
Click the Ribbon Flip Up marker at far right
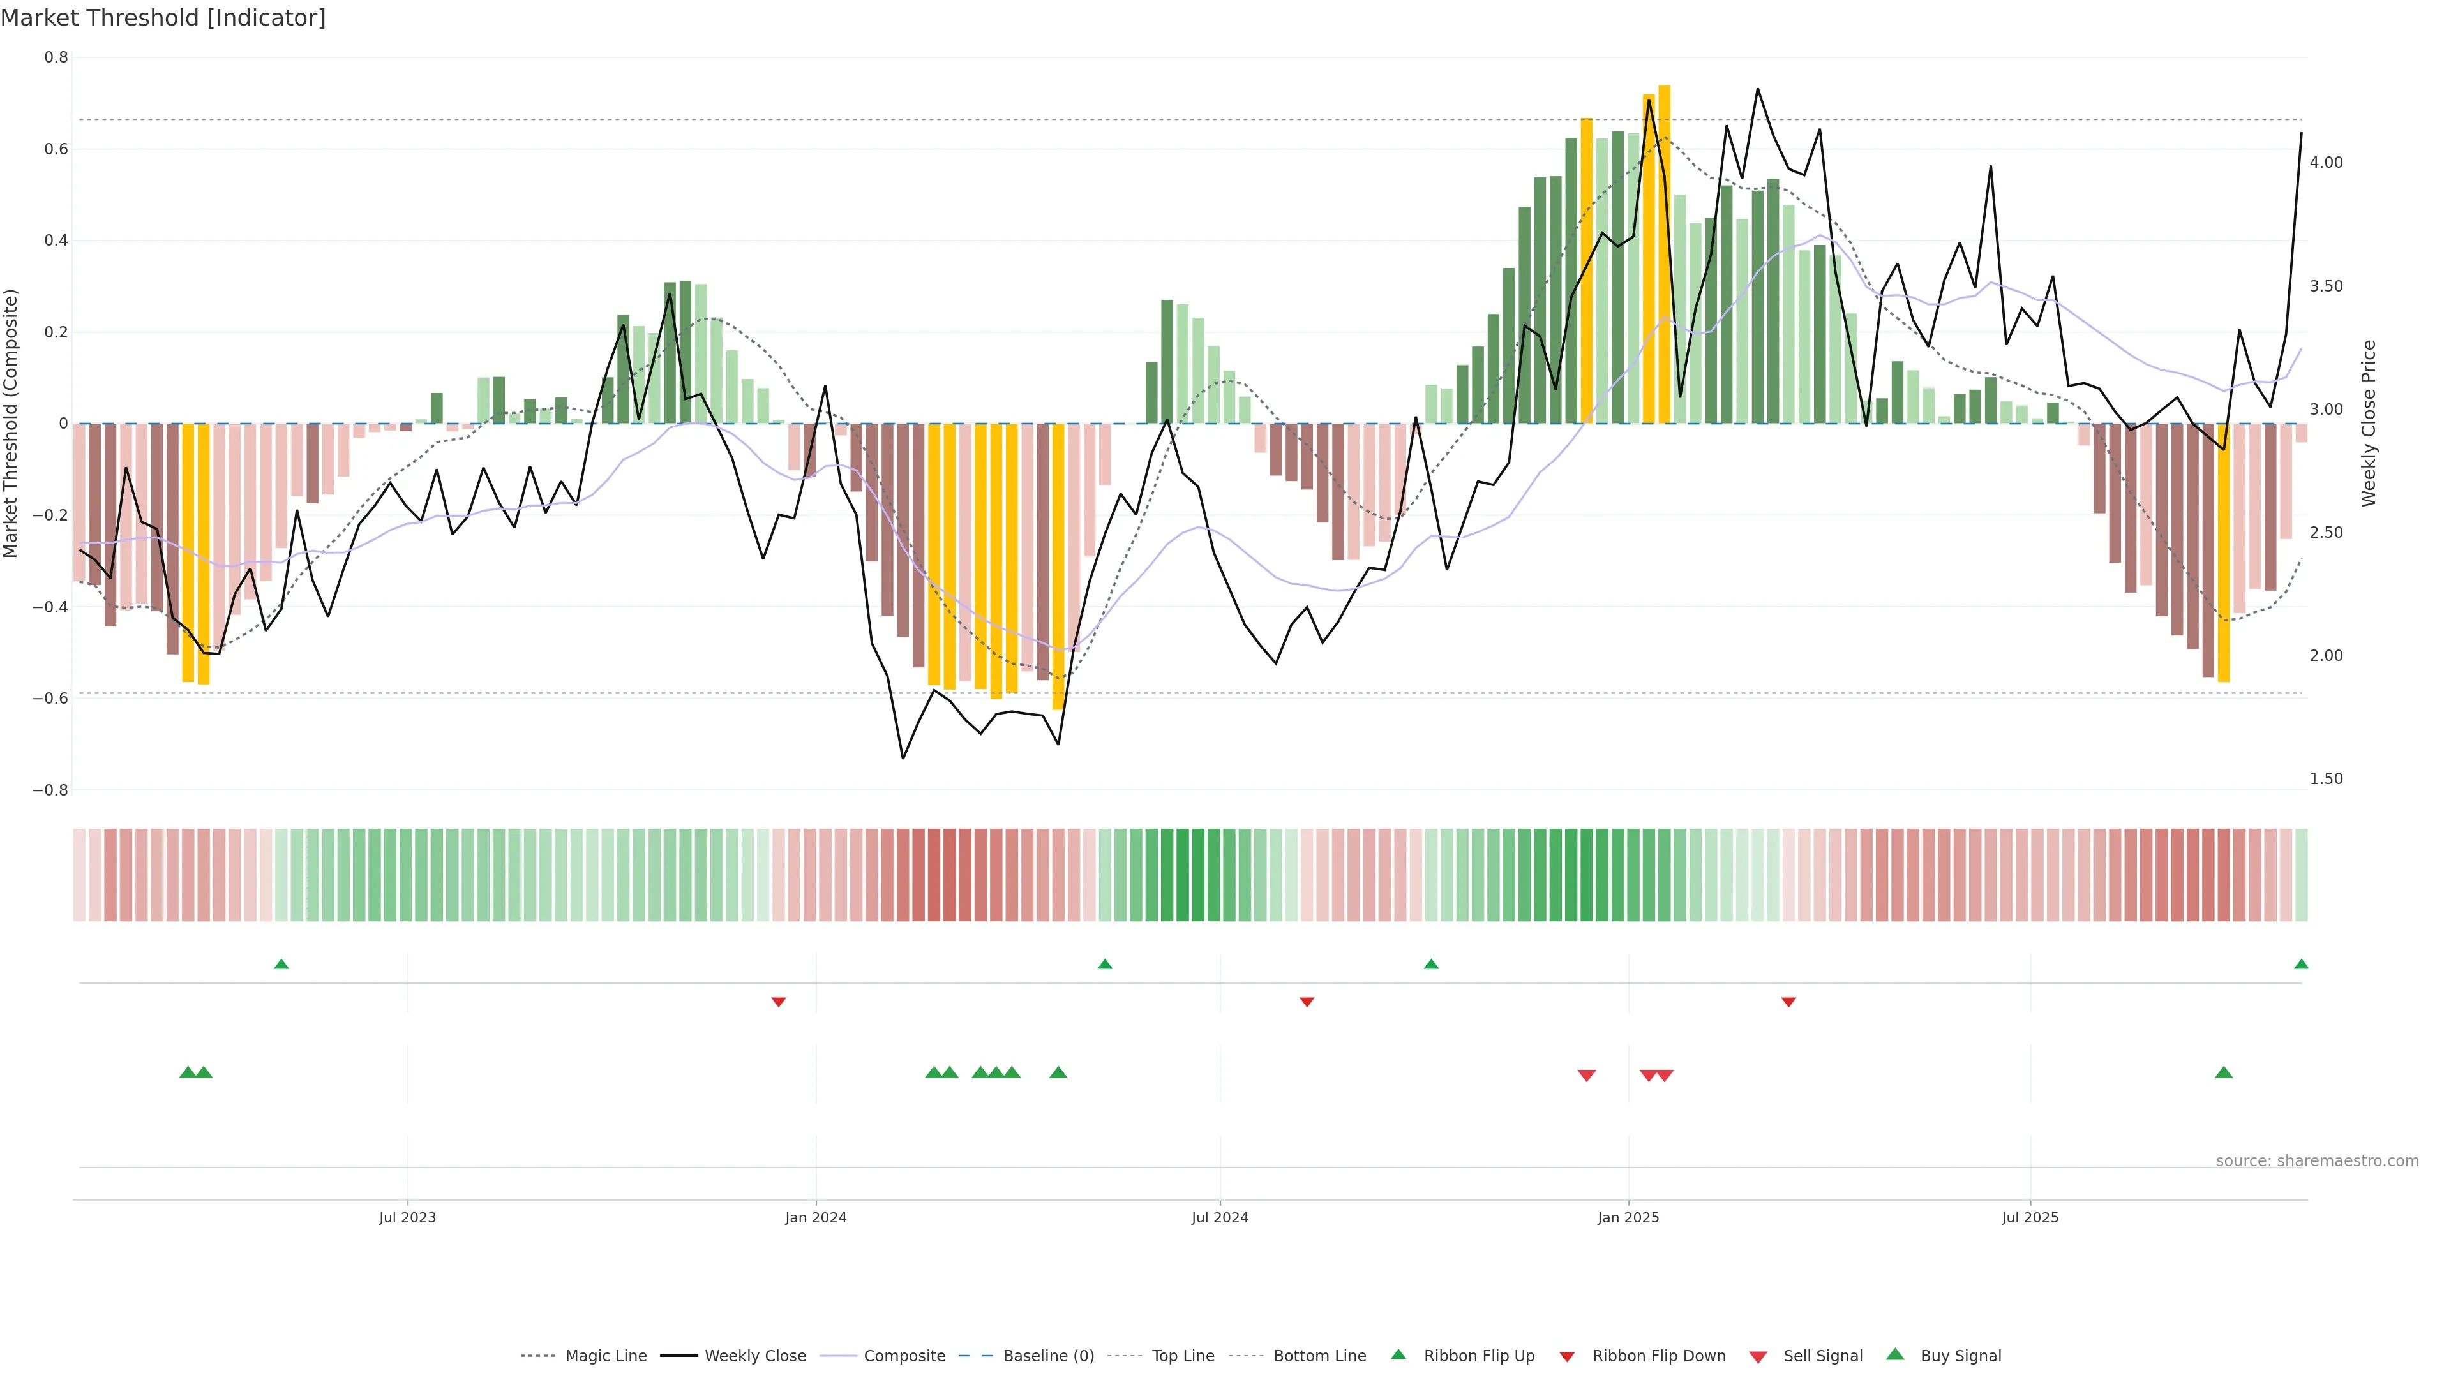[2300, 965]
